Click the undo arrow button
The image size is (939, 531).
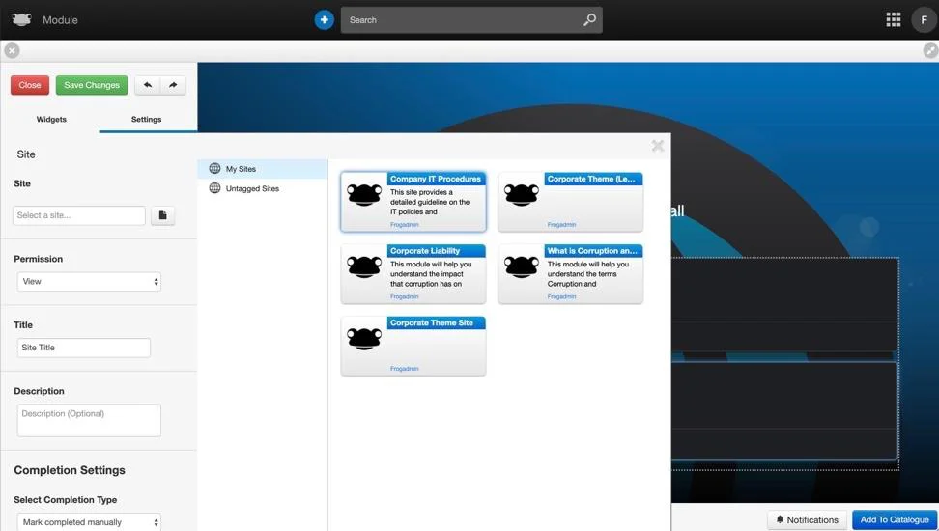(x=147, y=85)
